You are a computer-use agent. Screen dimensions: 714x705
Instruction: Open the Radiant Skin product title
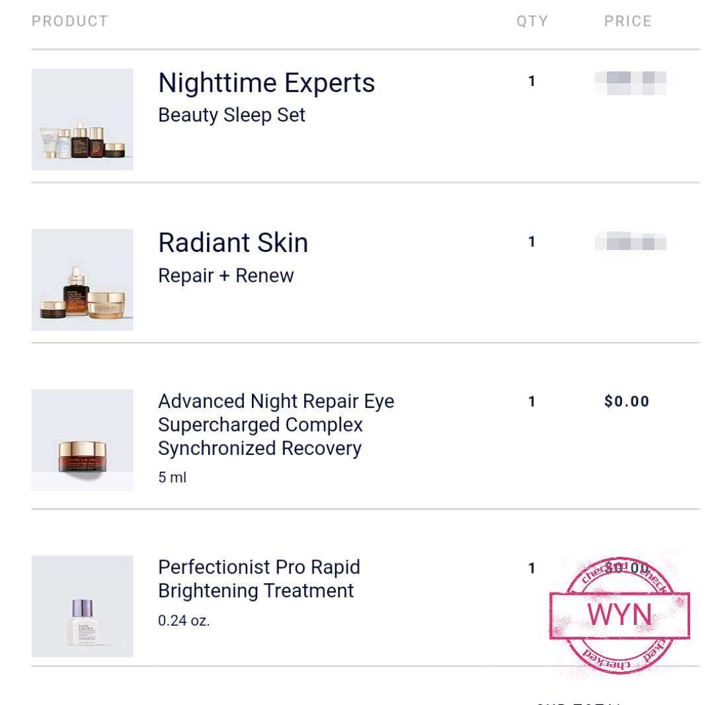(x=233, y=243)
